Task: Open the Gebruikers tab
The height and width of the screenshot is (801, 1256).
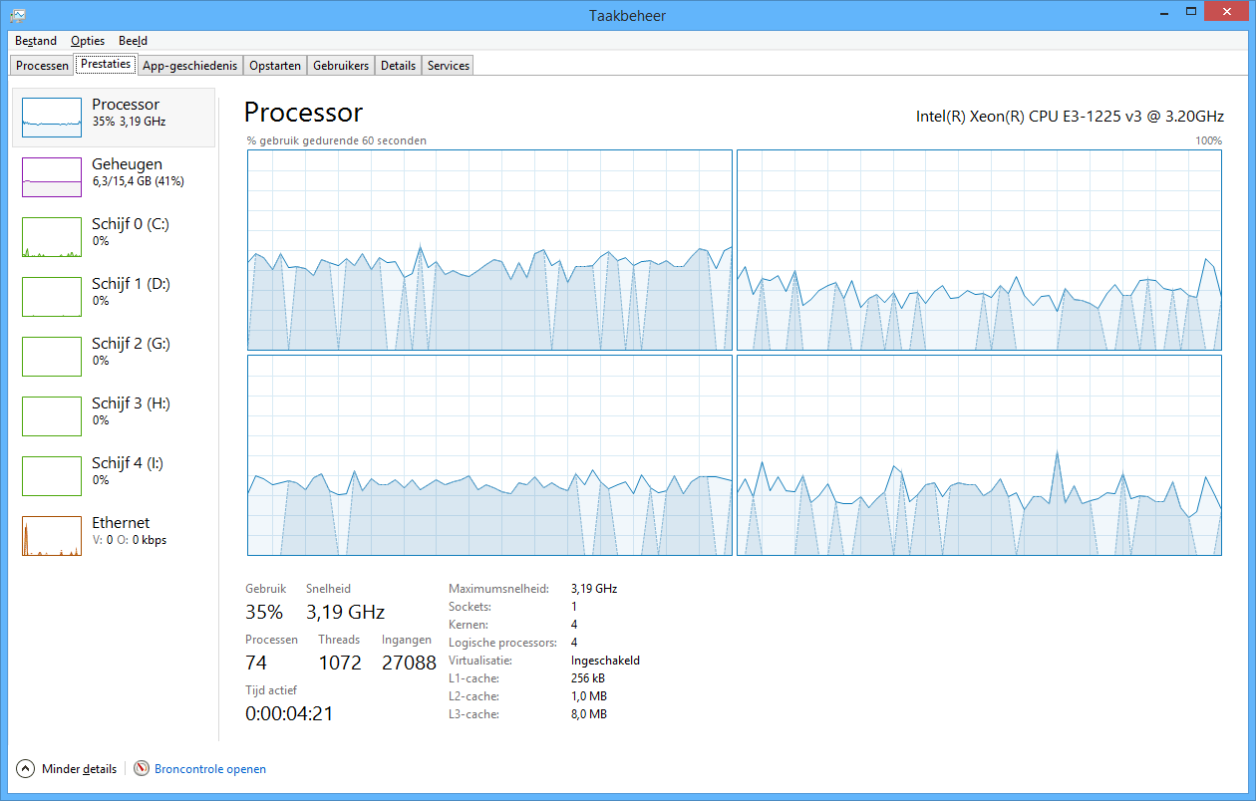Action: click(x=341, y=66)
